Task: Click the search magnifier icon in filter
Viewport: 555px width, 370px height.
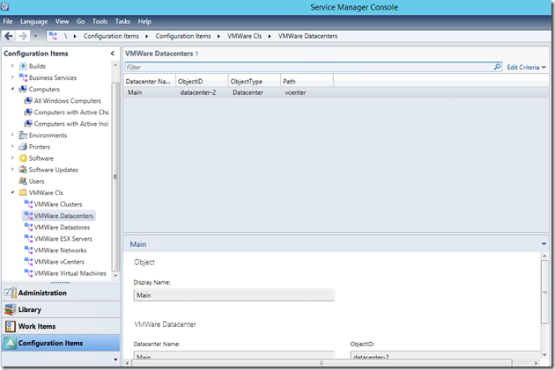Action: point(498,67)
